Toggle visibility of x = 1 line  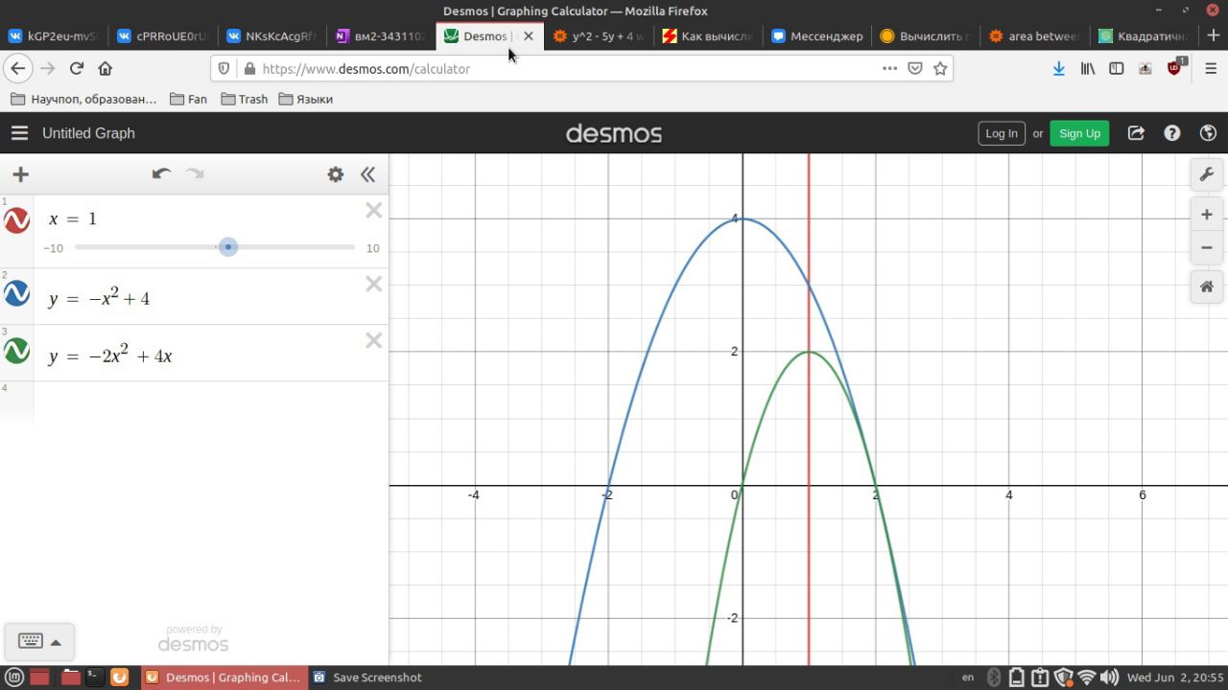click(16, 220)
